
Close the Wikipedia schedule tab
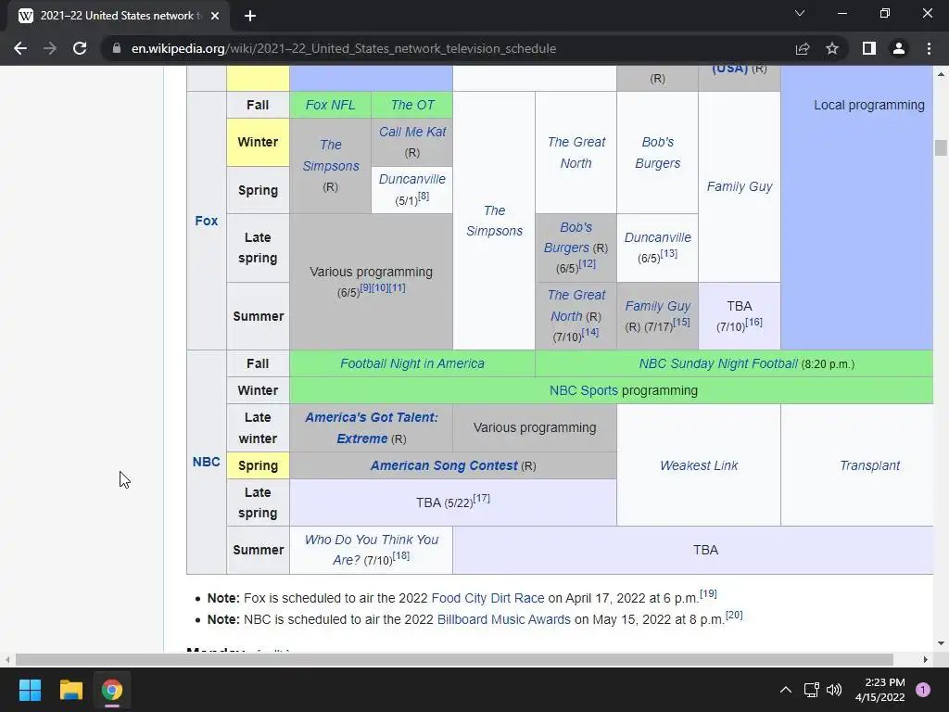[x=215, y=16]
